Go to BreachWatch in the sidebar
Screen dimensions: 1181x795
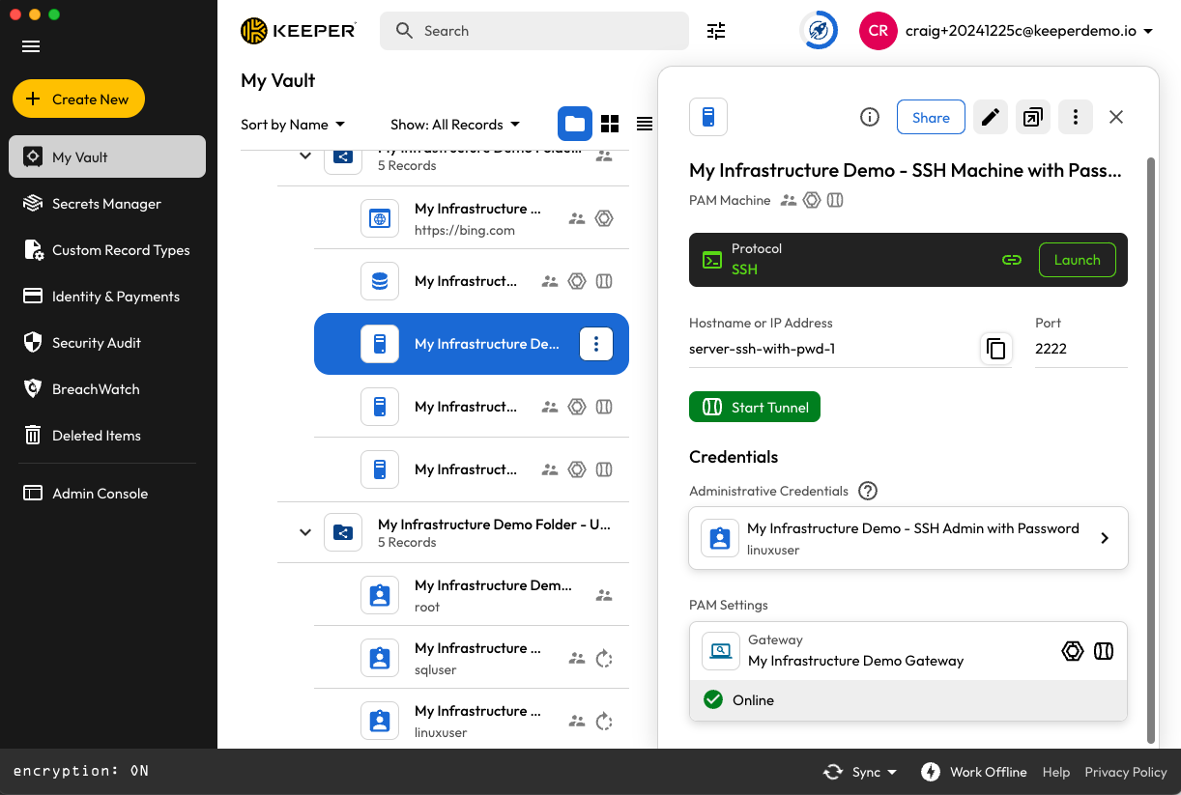pos(96,389)
